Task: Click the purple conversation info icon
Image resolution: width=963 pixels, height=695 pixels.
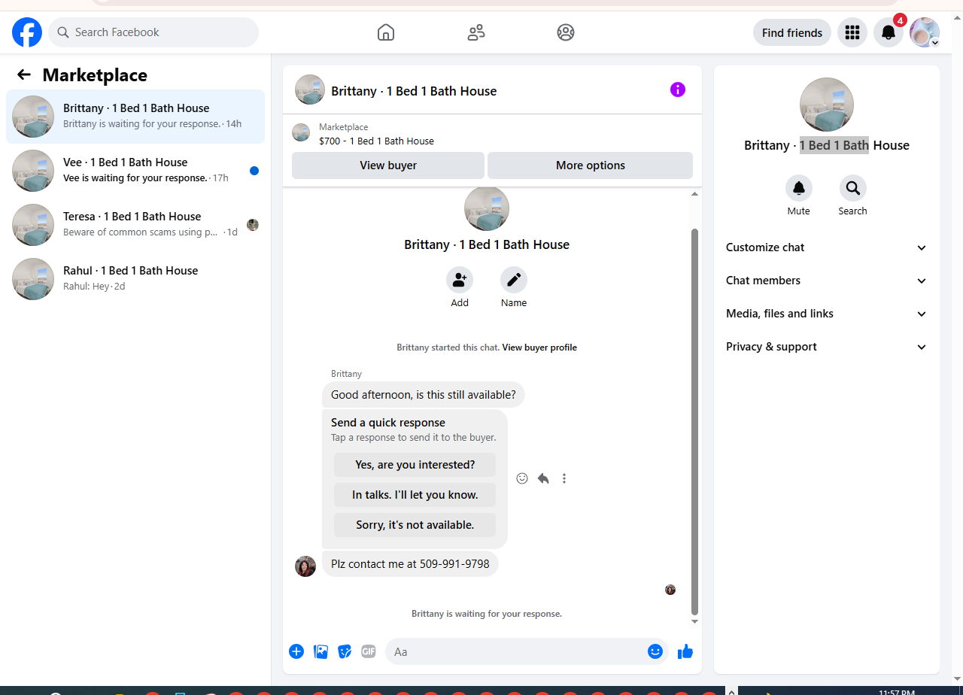Action: pyautogui.click(x=678, y=90)
